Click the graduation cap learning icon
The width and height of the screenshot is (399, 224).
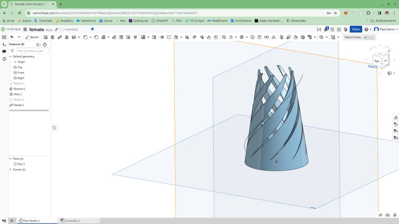pos(92,29)
